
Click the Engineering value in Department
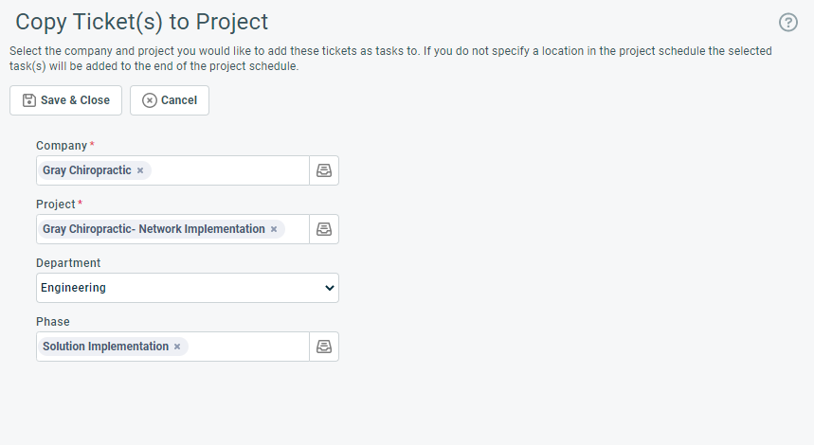click(73, 288)
